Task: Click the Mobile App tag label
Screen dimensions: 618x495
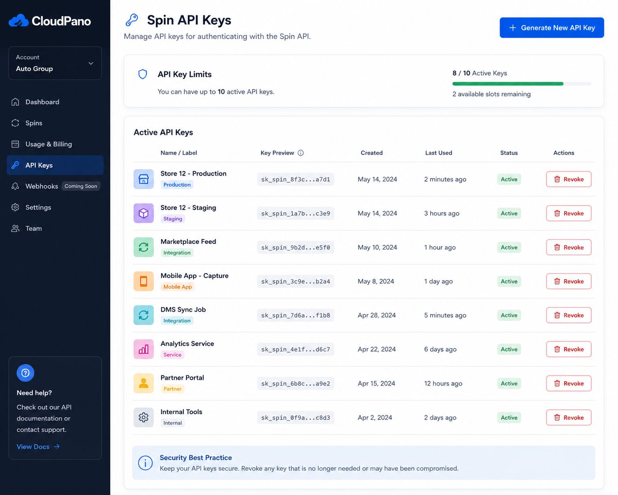Action: point(178,287)
